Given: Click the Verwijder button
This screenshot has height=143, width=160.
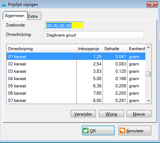Looking at the screenshot, I should (x=83, y=114).
